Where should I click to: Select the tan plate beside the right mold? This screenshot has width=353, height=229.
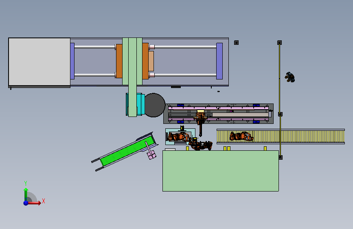click(151, 61)
